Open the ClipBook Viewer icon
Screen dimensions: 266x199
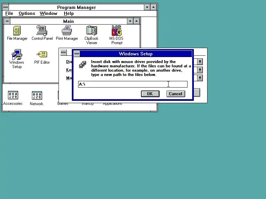(x=92, y=31)
